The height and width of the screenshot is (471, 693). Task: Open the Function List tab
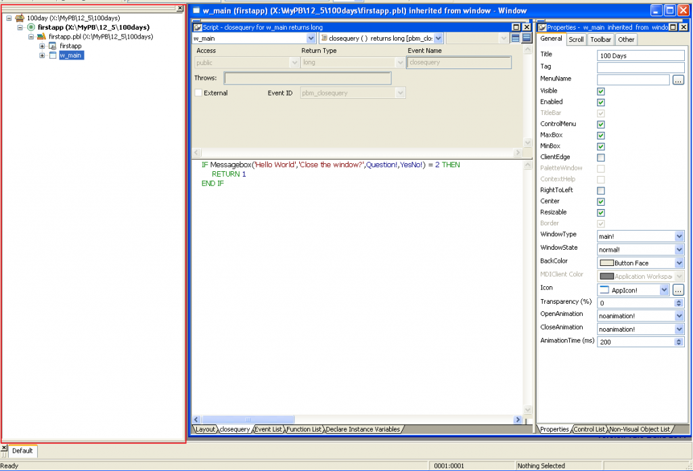pyautogui.click(x=304, y=430)
